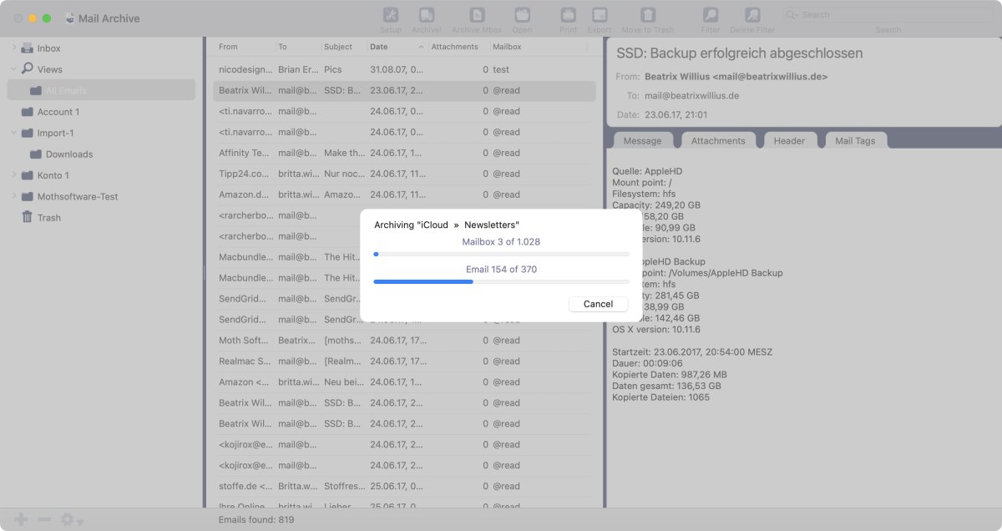
Task: Click the Delete Filter toolbar icon
Action: (x=751, y=15)
